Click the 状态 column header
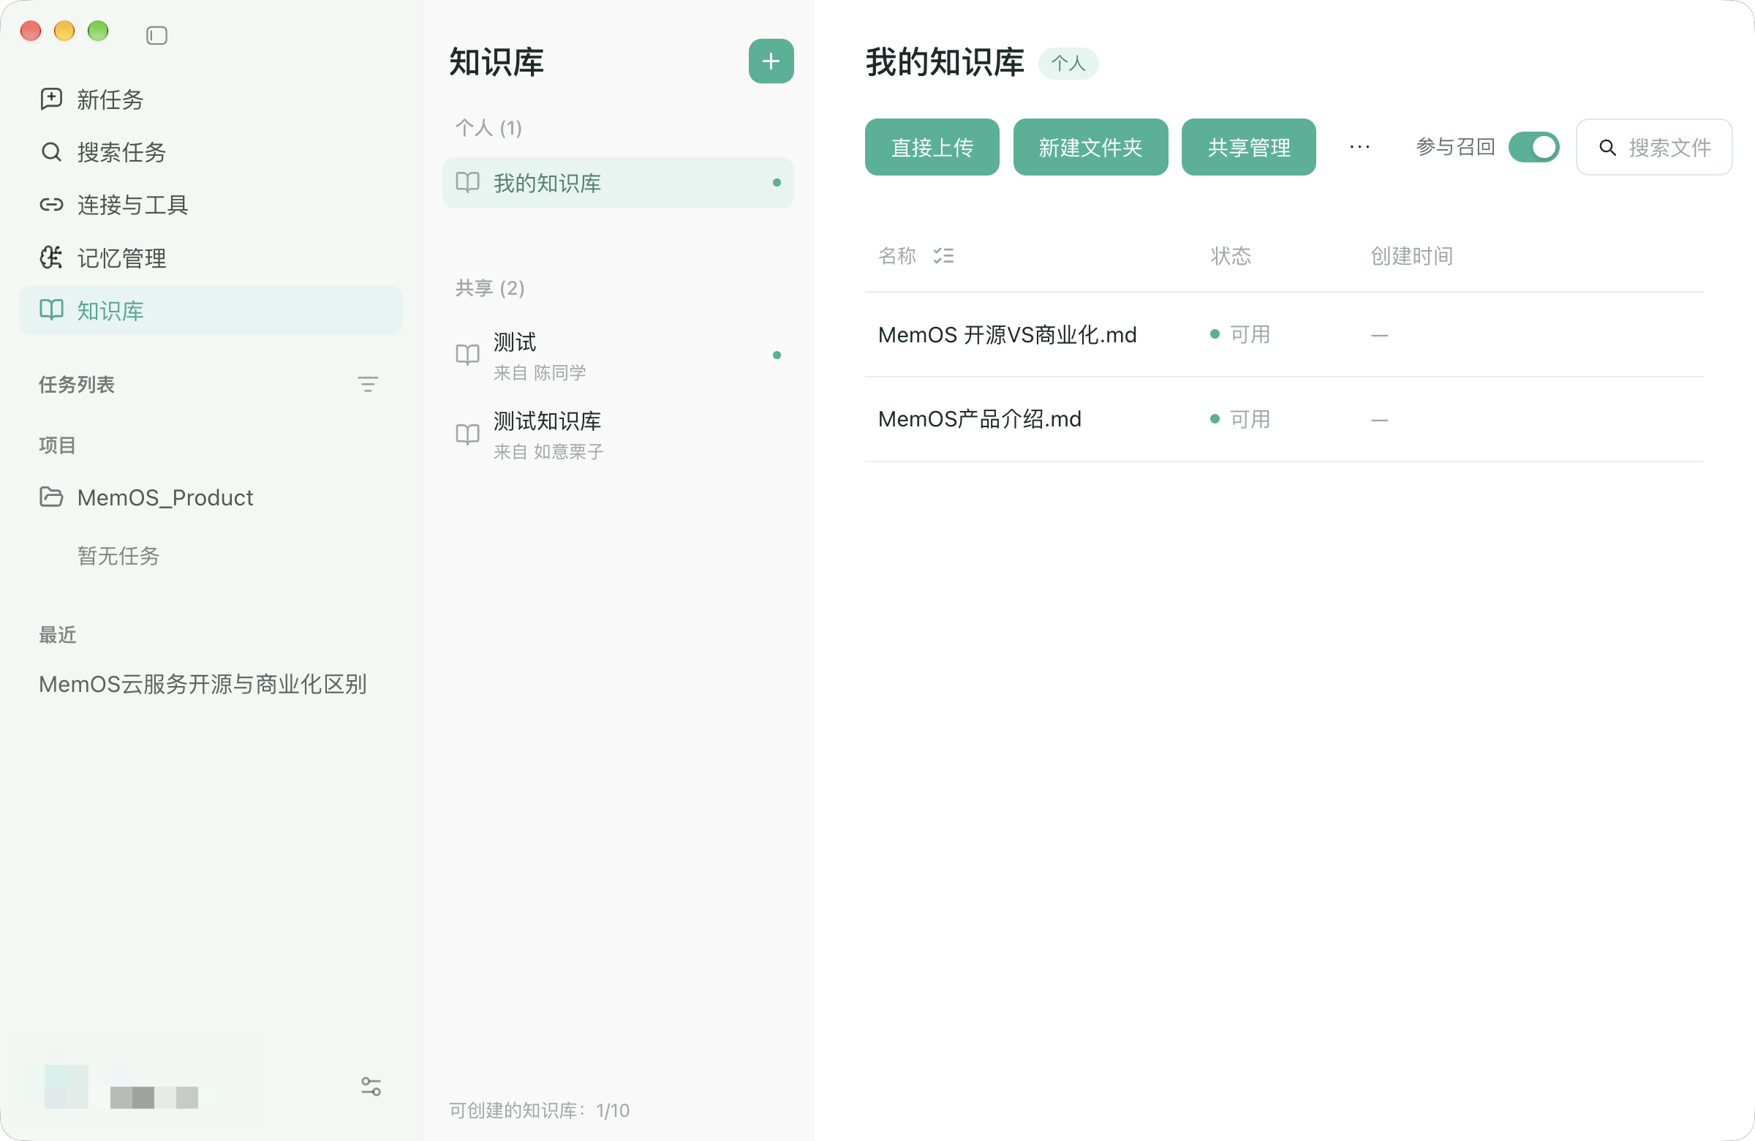 (x=1231, y=256)
